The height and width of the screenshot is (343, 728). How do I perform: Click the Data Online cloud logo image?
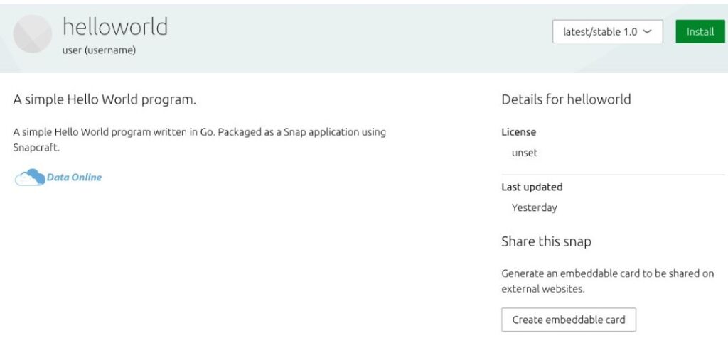pyautogui.click(x=58, y=178)
